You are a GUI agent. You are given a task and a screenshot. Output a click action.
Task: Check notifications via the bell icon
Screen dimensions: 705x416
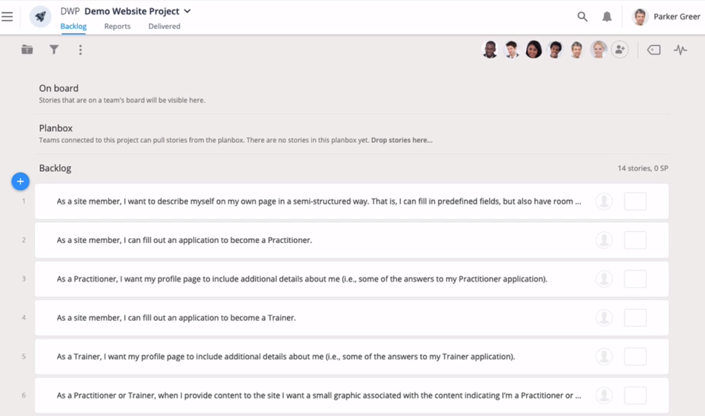click(x=606, y=16)
